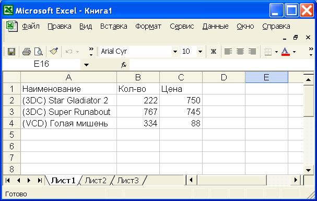This screenshot has height=201, width=317.
Task: Open the Name Box dropdown arrow
Action: pos(86,65)
